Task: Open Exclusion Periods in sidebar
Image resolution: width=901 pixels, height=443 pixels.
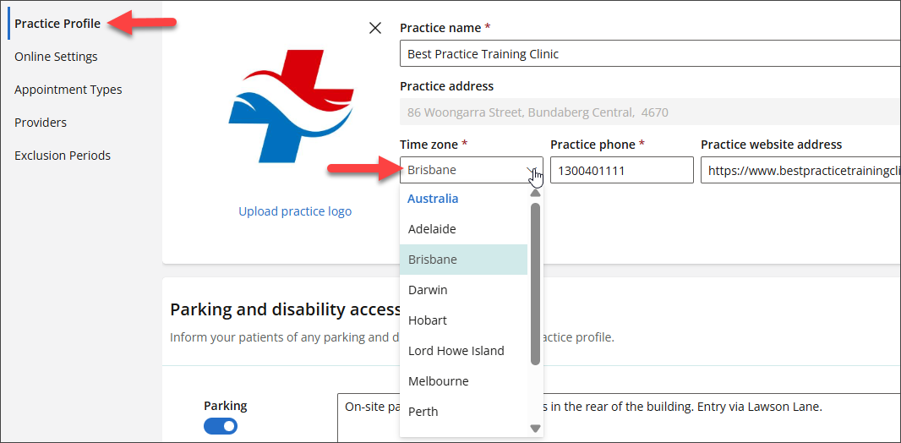Action: click(63, 156)
